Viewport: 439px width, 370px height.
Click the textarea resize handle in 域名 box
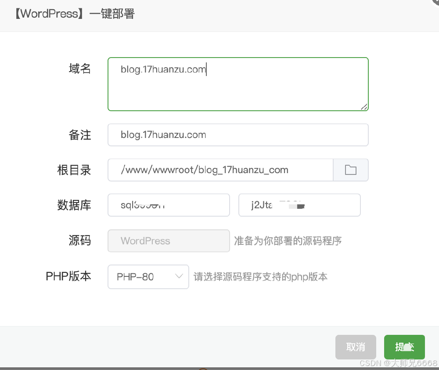click(364, 107)
